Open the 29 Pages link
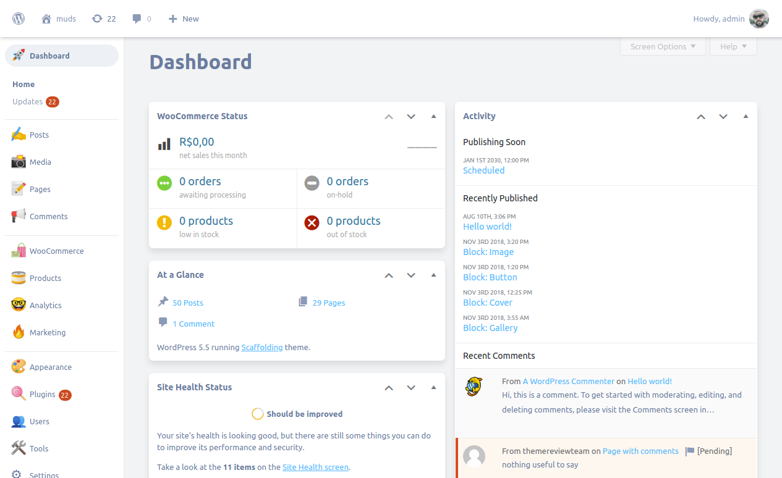The height and width of the screenshot is (478, 782). (329, 303)
